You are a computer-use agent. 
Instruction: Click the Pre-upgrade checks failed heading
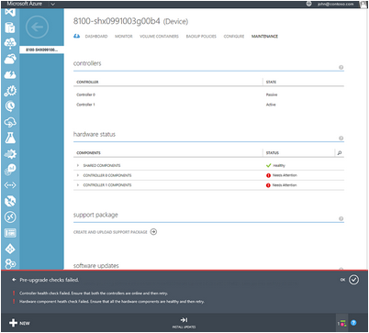[x=50, y=280]
